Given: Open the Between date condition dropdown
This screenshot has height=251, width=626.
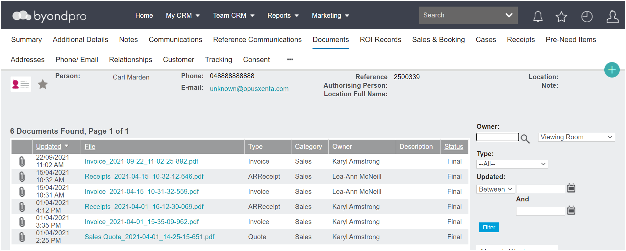Looking at the screenshot, I should point(495,189).
